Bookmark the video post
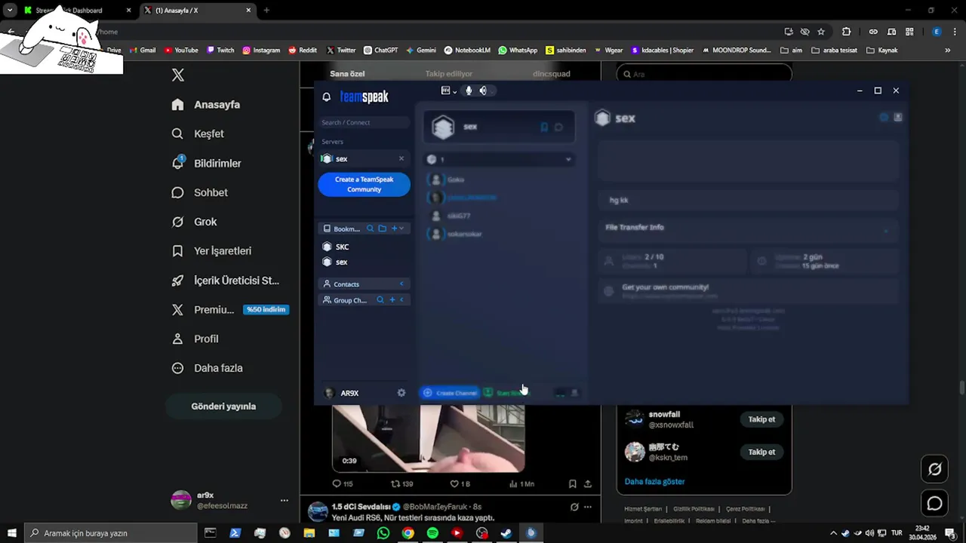Viewport: 966px width, 543px height. [x=572, y=483]
